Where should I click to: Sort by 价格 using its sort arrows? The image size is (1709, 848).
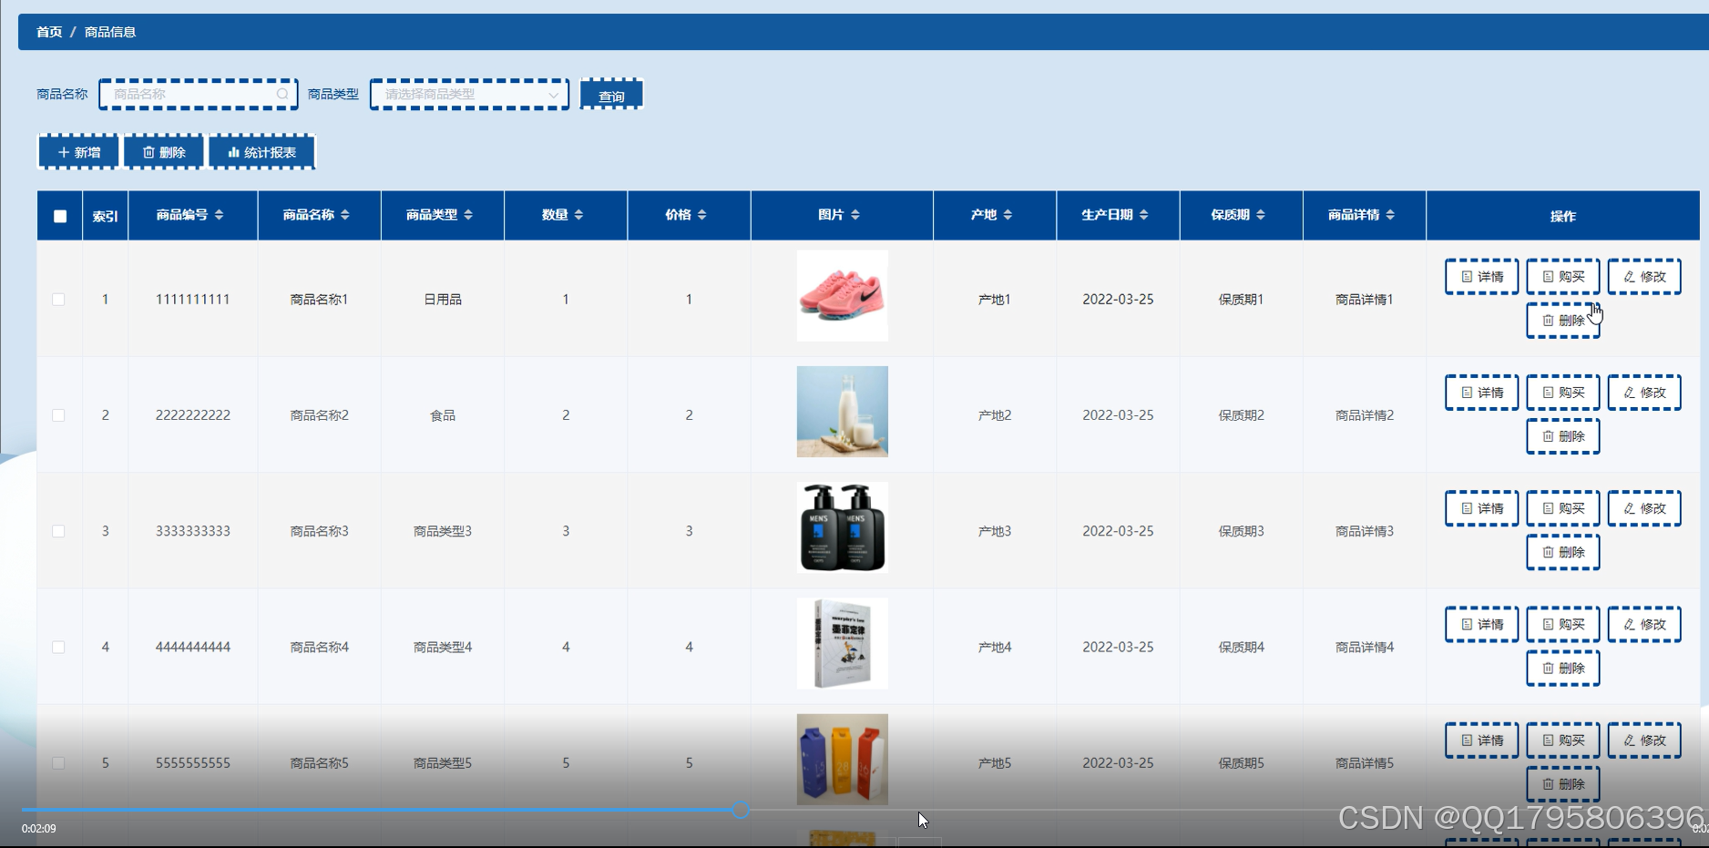click(x=701, y=214)
